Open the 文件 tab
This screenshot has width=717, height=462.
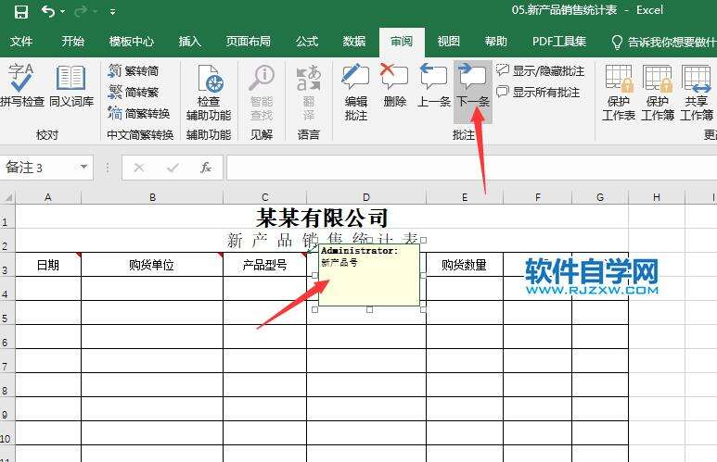(21, 42)
